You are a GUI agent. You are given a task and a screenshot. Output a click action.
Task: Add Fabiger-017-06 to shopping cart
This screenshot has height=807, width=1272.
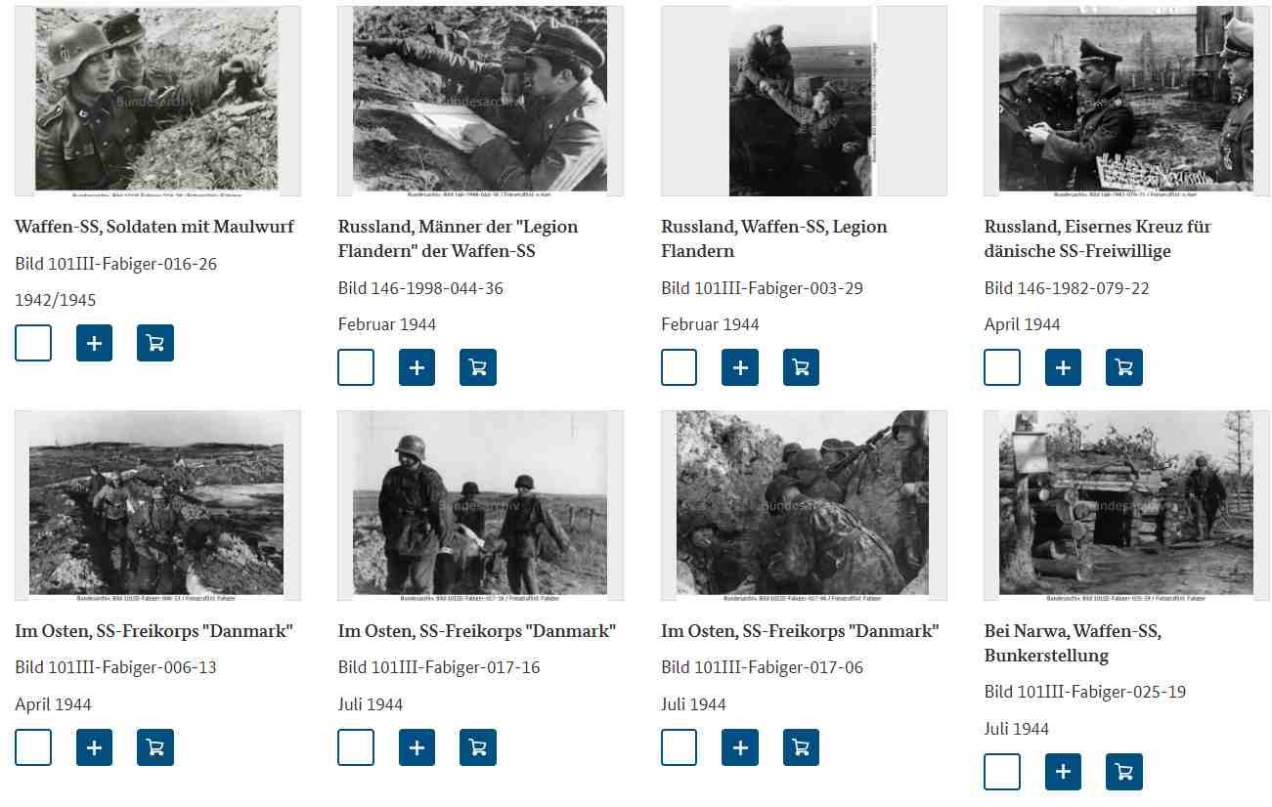[x=801, y=747]
